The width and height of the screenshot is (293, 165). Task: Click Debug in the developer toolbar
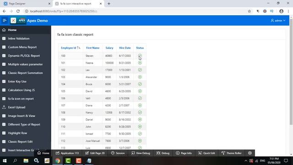(x=163, y=153)
